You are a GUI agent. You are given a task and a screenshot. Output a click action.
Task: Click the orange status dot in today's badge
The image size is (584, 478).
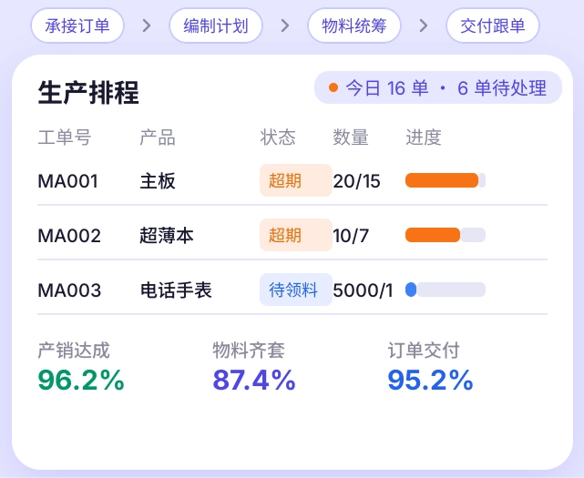click(333, 87)
